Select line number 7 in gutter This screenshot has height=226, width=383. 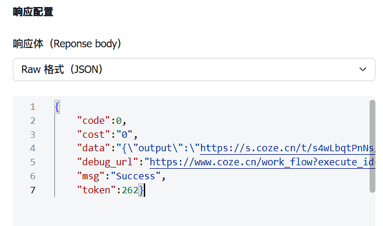[x=33, y=190]
